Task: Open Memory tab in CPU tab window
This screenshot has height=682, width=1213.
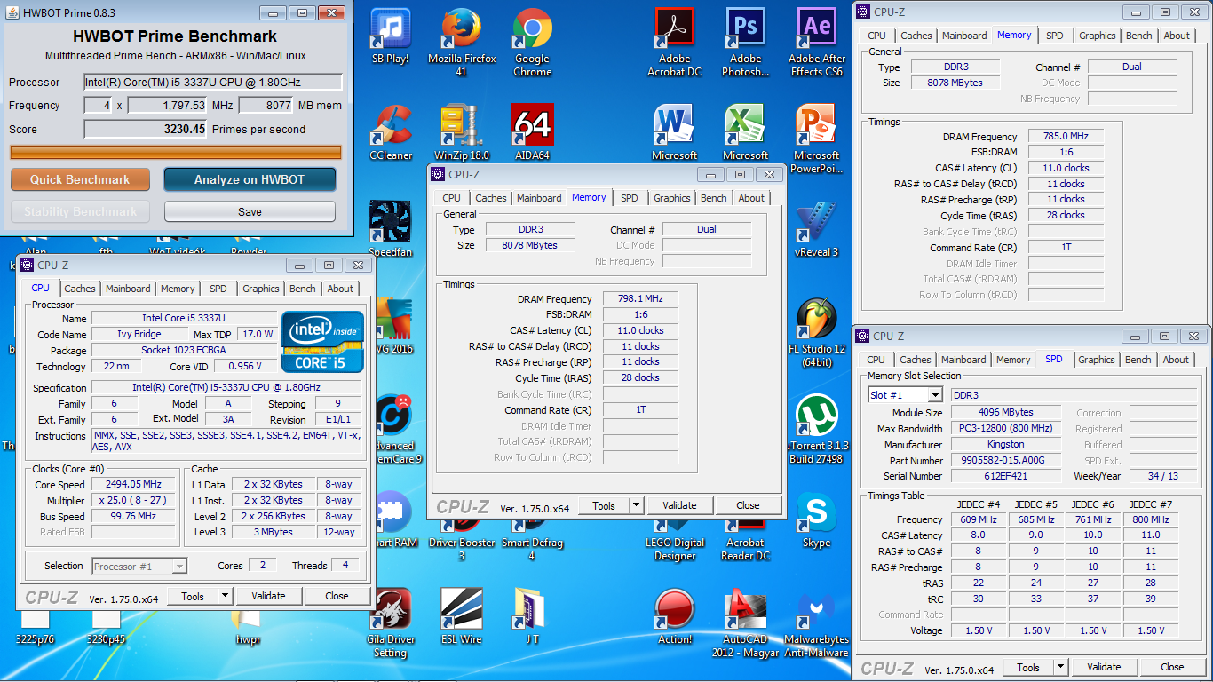Action: [x=178, y=289]
